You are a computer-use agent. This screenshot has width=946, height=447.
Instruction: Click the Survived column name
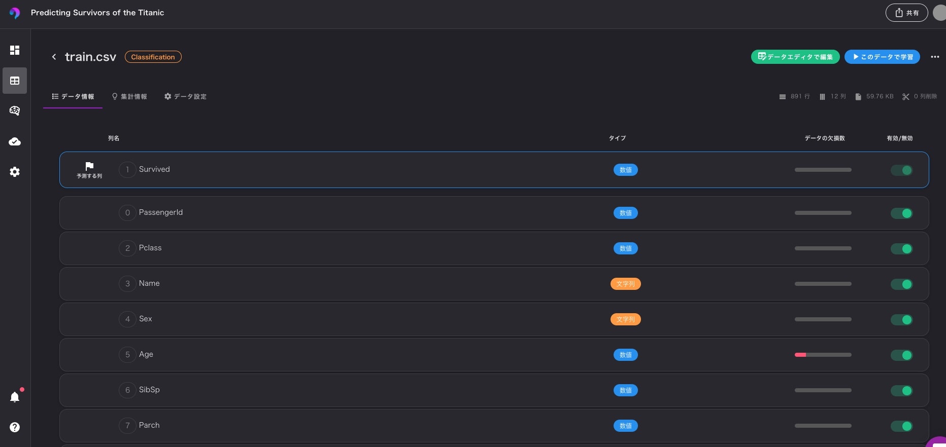coord(154,169)
